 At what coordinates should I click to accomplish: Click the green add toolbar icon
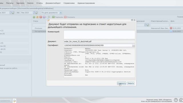tap(34, 17)
